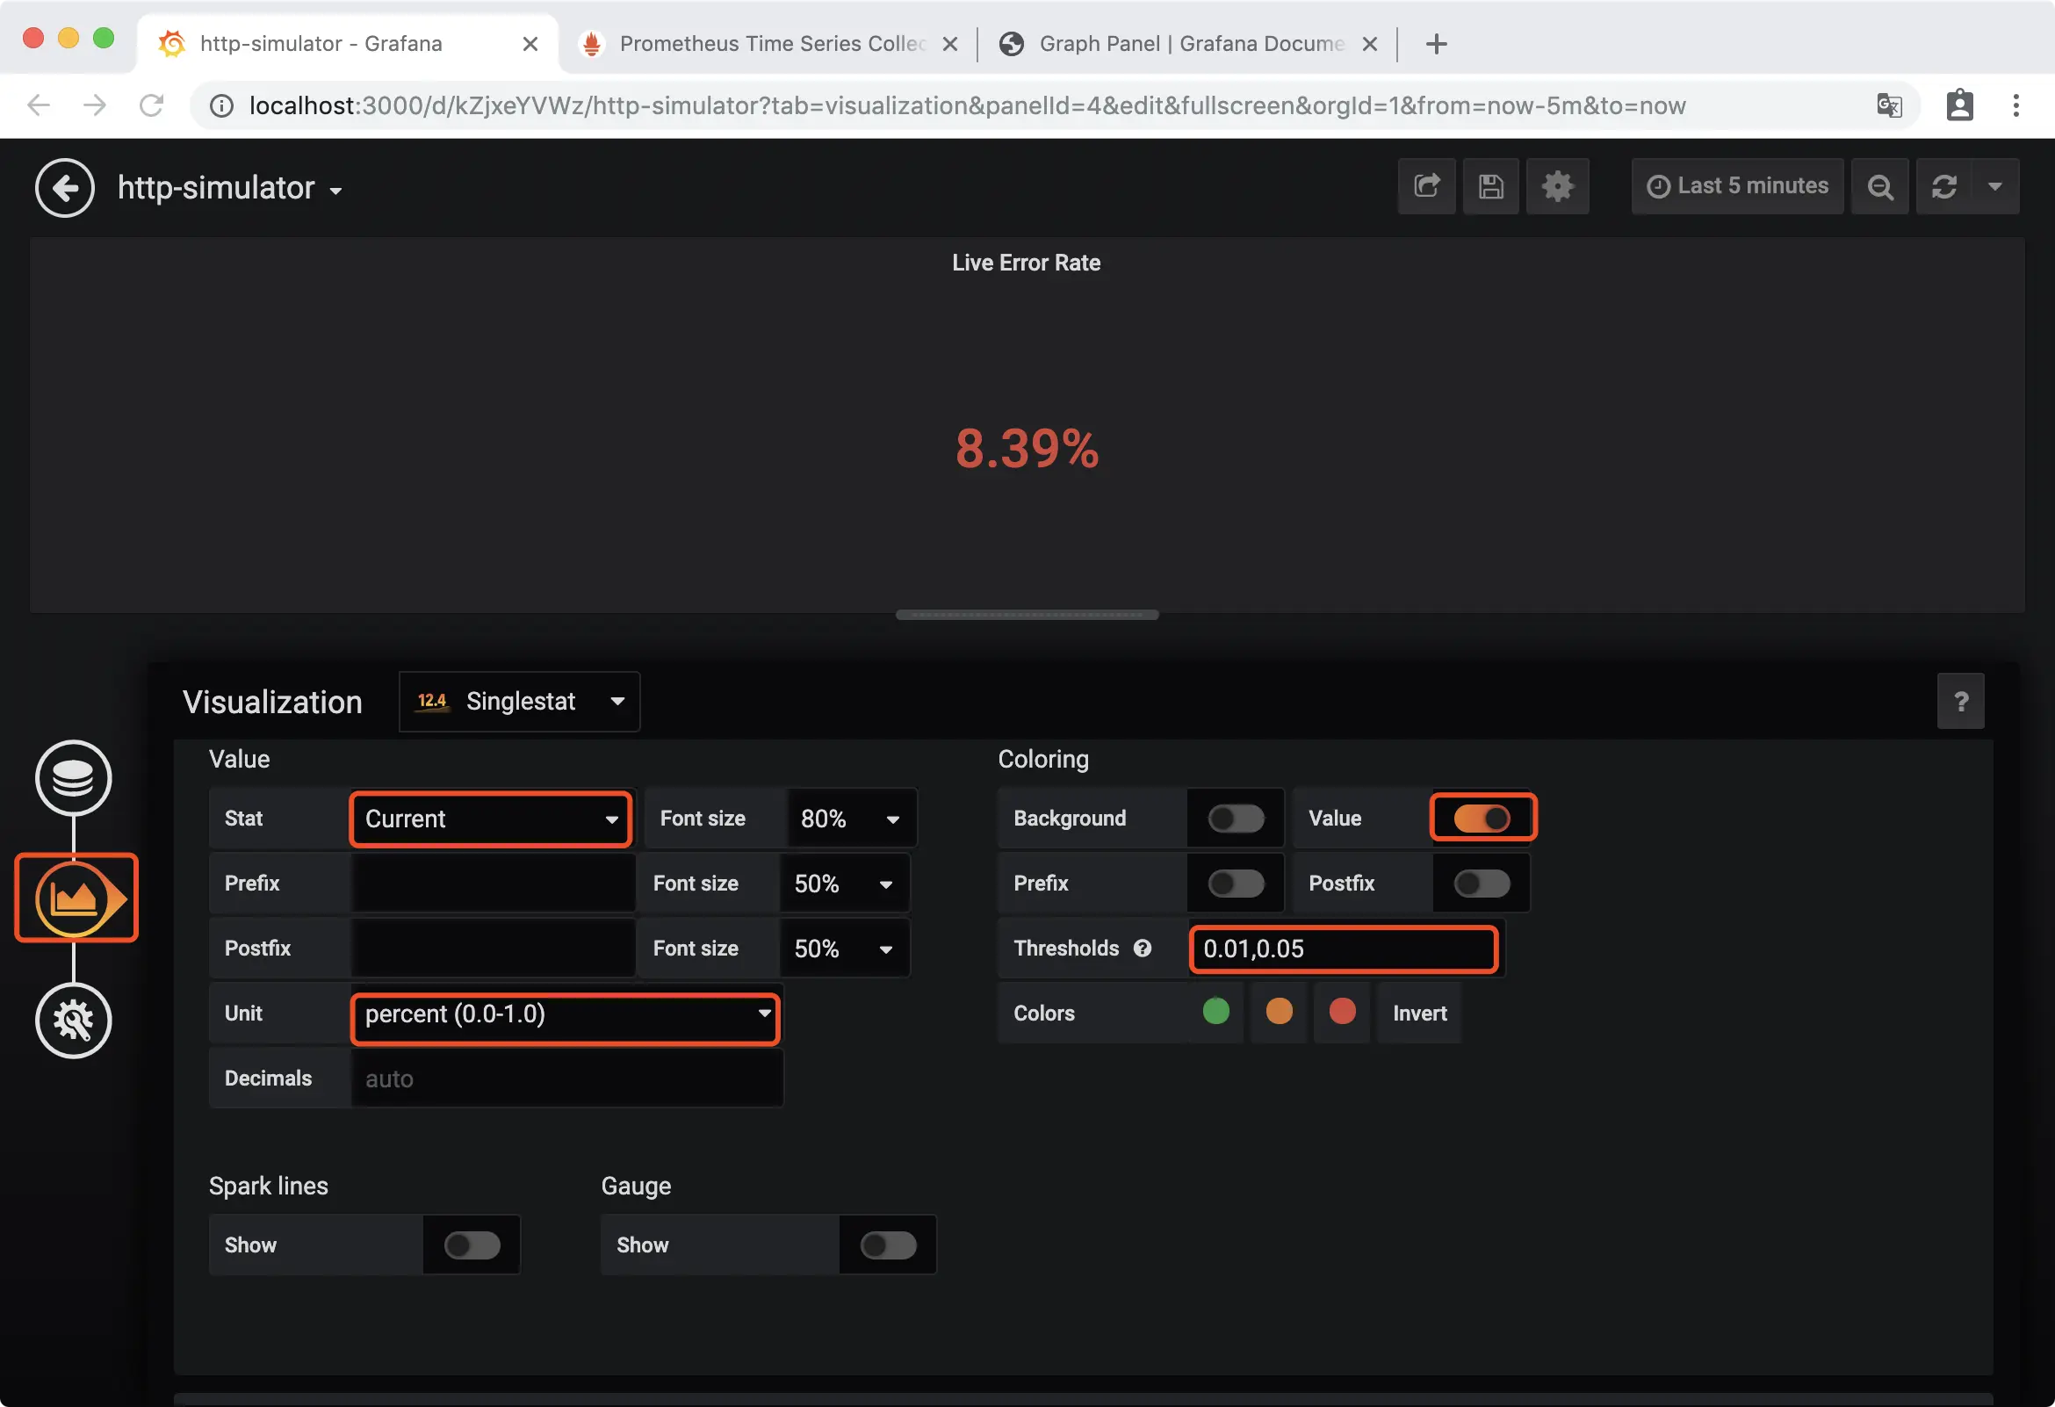Open the Chrome three-dot menu
2055x1407 pixels.
tap(2016, 106)
